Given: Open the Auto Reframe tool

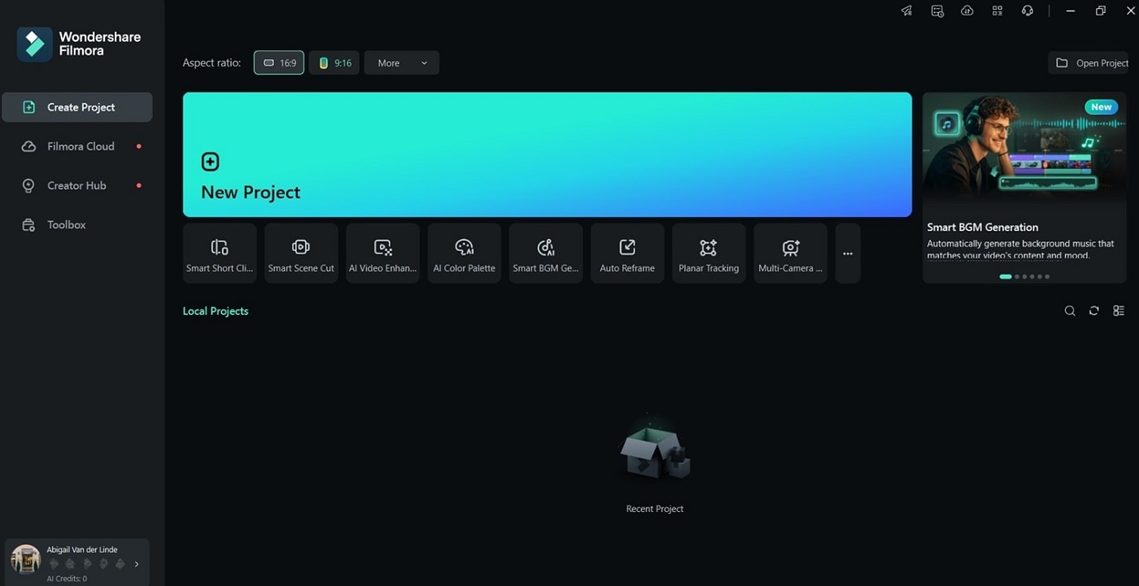Looking at the screenshot, I should pyautogui.click(x=627, y=254).
